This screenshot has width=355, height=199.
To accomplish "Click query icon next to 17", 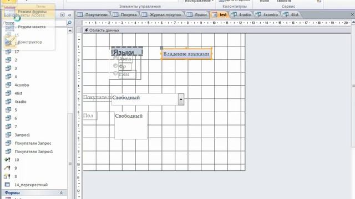I will [8, 51].
